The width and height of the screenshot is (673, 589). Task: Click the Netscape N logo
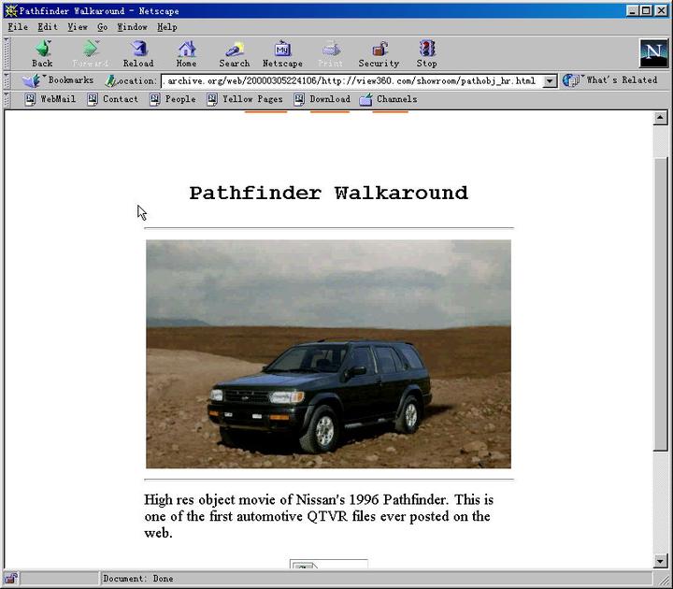pos(653,53)
